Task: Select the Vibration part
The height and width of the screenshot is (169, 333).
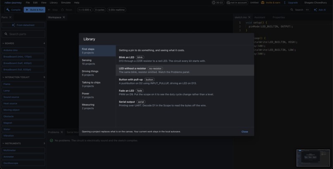Action: tap(24, 136)
